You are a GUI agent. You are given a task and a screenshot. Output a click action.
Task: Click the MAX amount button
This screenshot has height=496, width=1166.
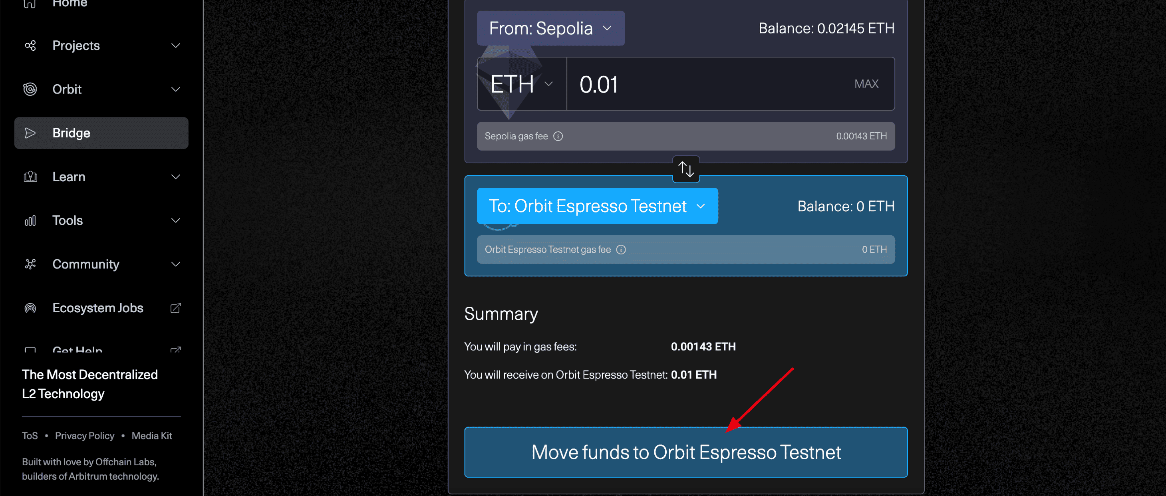coord(866,84)
